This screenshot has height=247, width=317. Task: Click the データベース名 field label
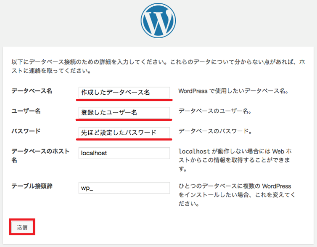pyautogui.click(x=32, y=91)
